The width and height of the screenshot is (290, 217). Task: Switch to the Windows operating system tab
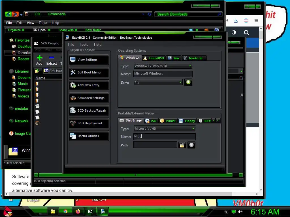[x=130, y=58]
